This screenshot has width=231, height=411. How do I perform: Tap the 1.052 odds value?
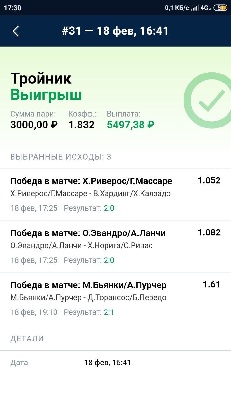(x=209, y=180)
